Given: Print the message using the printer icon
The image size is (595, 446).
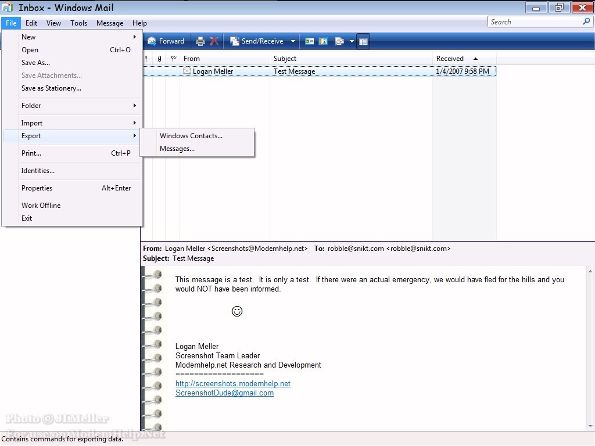Looking at the screenshot, I should tap(200, 41).
